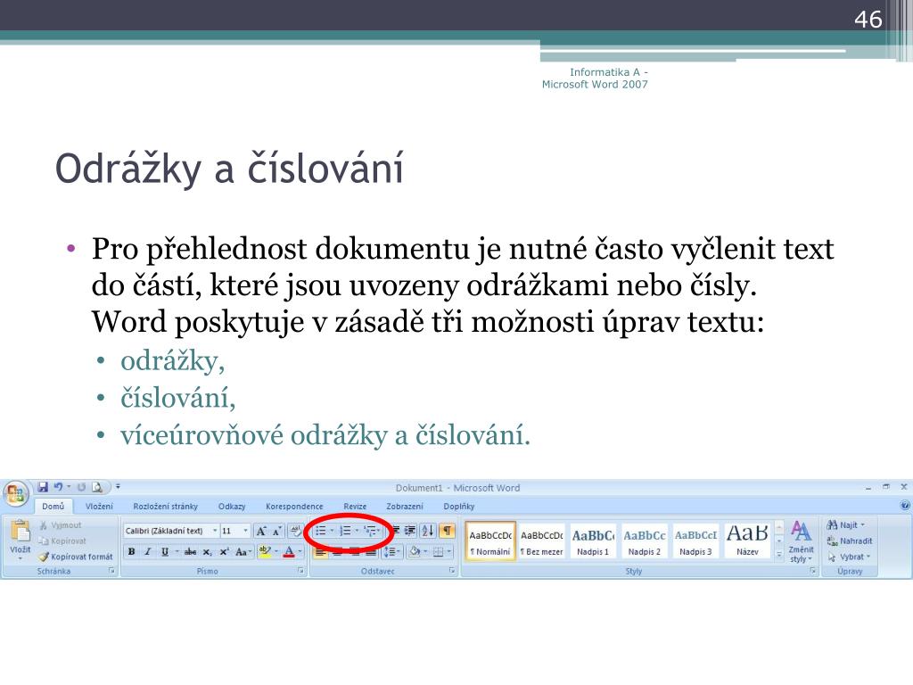Select the Název style thumbnail
The width and height of the screenshot is (913, 685).
click(x=747, y=541)
